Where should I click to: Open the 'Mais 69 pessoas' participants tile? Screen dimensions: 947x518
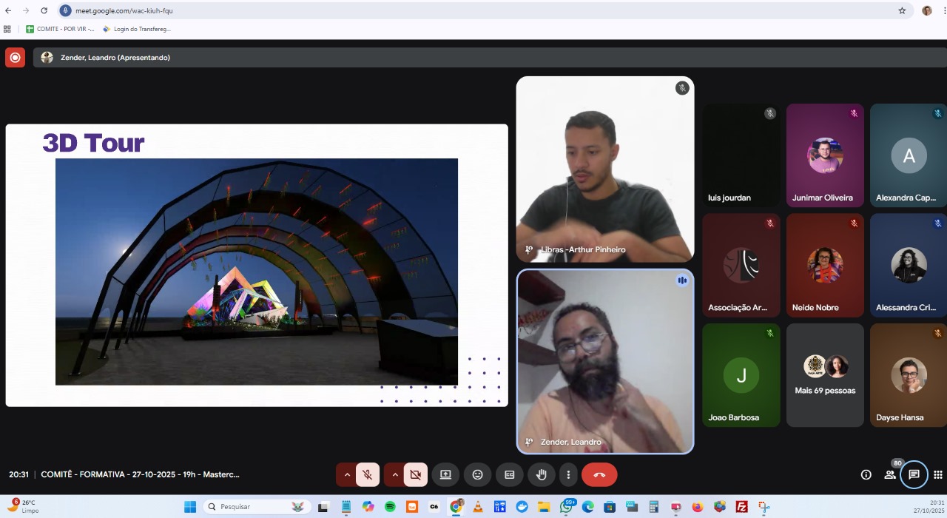tap(825, 375)
